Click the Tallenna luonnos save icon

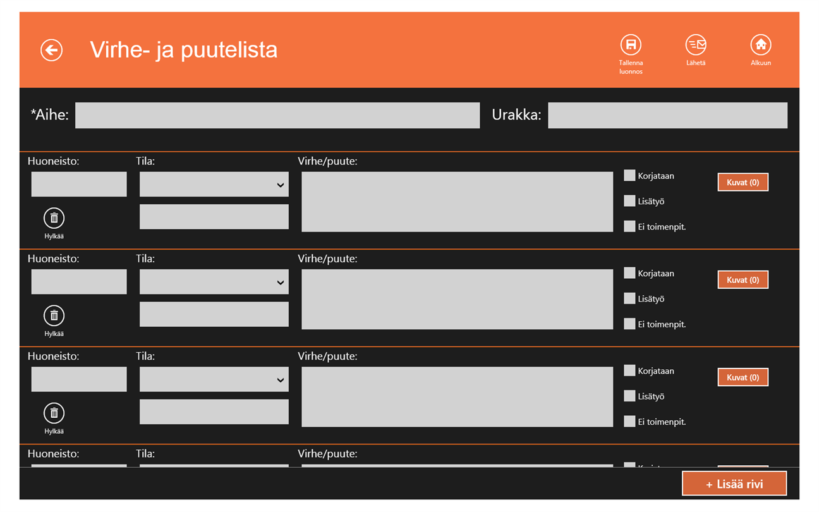pos(631,45)
